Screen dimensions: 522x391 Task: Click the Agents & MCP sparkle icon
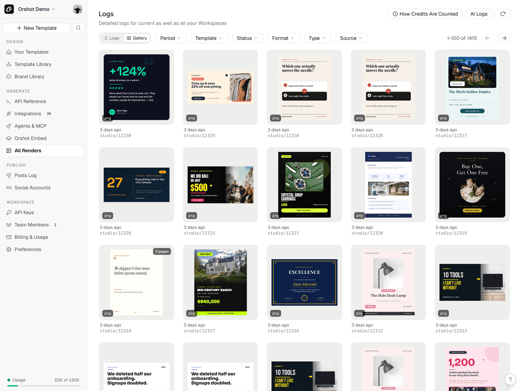(x=9, y=126)
